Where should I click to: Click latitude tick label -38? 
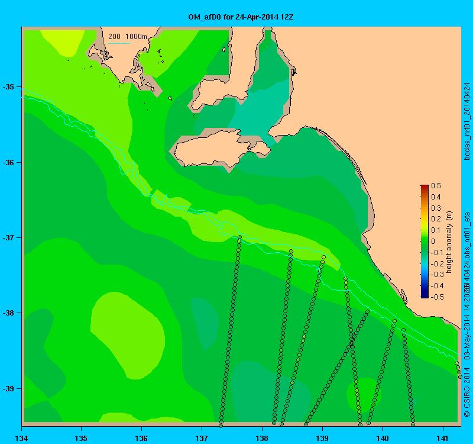[8, 313]
